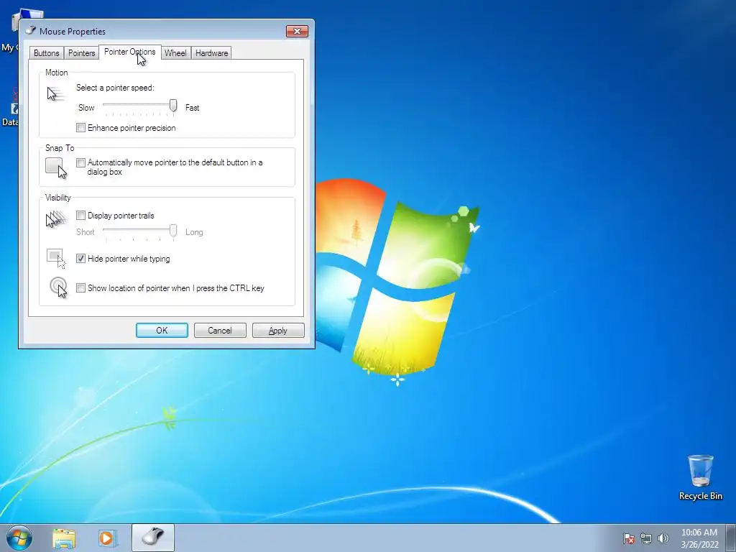Click the mouse icon in dialog title bar

(31, 31)
